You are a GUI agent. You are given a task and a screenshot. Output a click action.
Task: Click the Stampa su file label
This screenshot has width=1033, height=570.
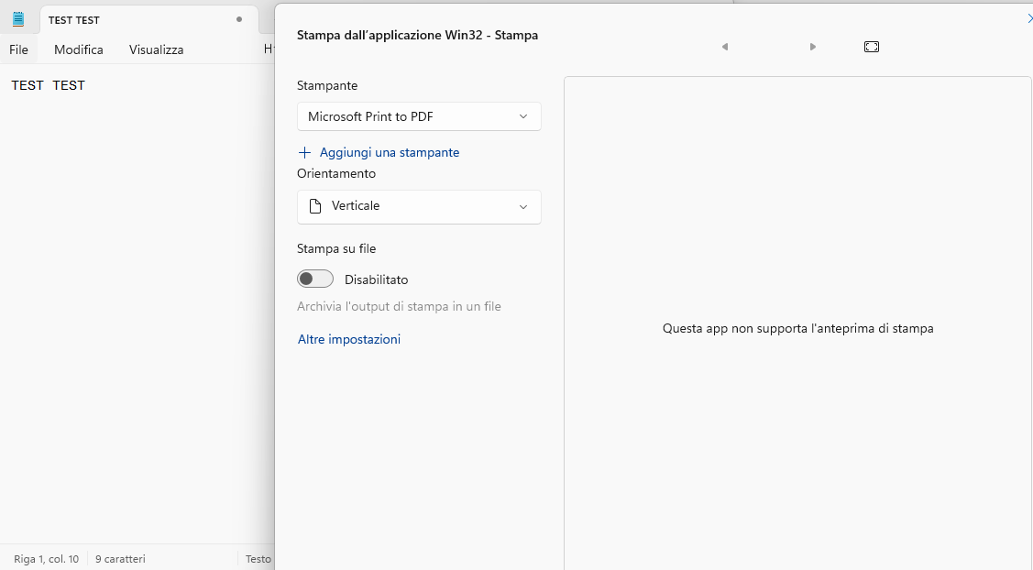tap(336, 248)
